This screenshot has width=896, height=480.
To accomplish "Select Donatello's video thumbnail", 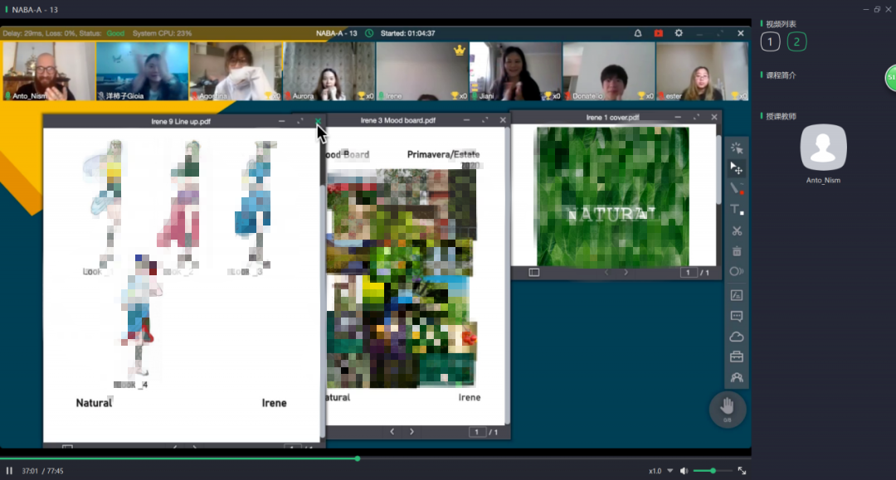I will click(609, 71).
